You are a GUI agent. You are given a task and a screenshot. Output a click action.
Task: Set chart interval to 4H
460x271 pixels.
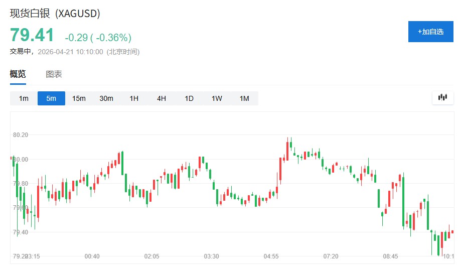coord(162,98)
